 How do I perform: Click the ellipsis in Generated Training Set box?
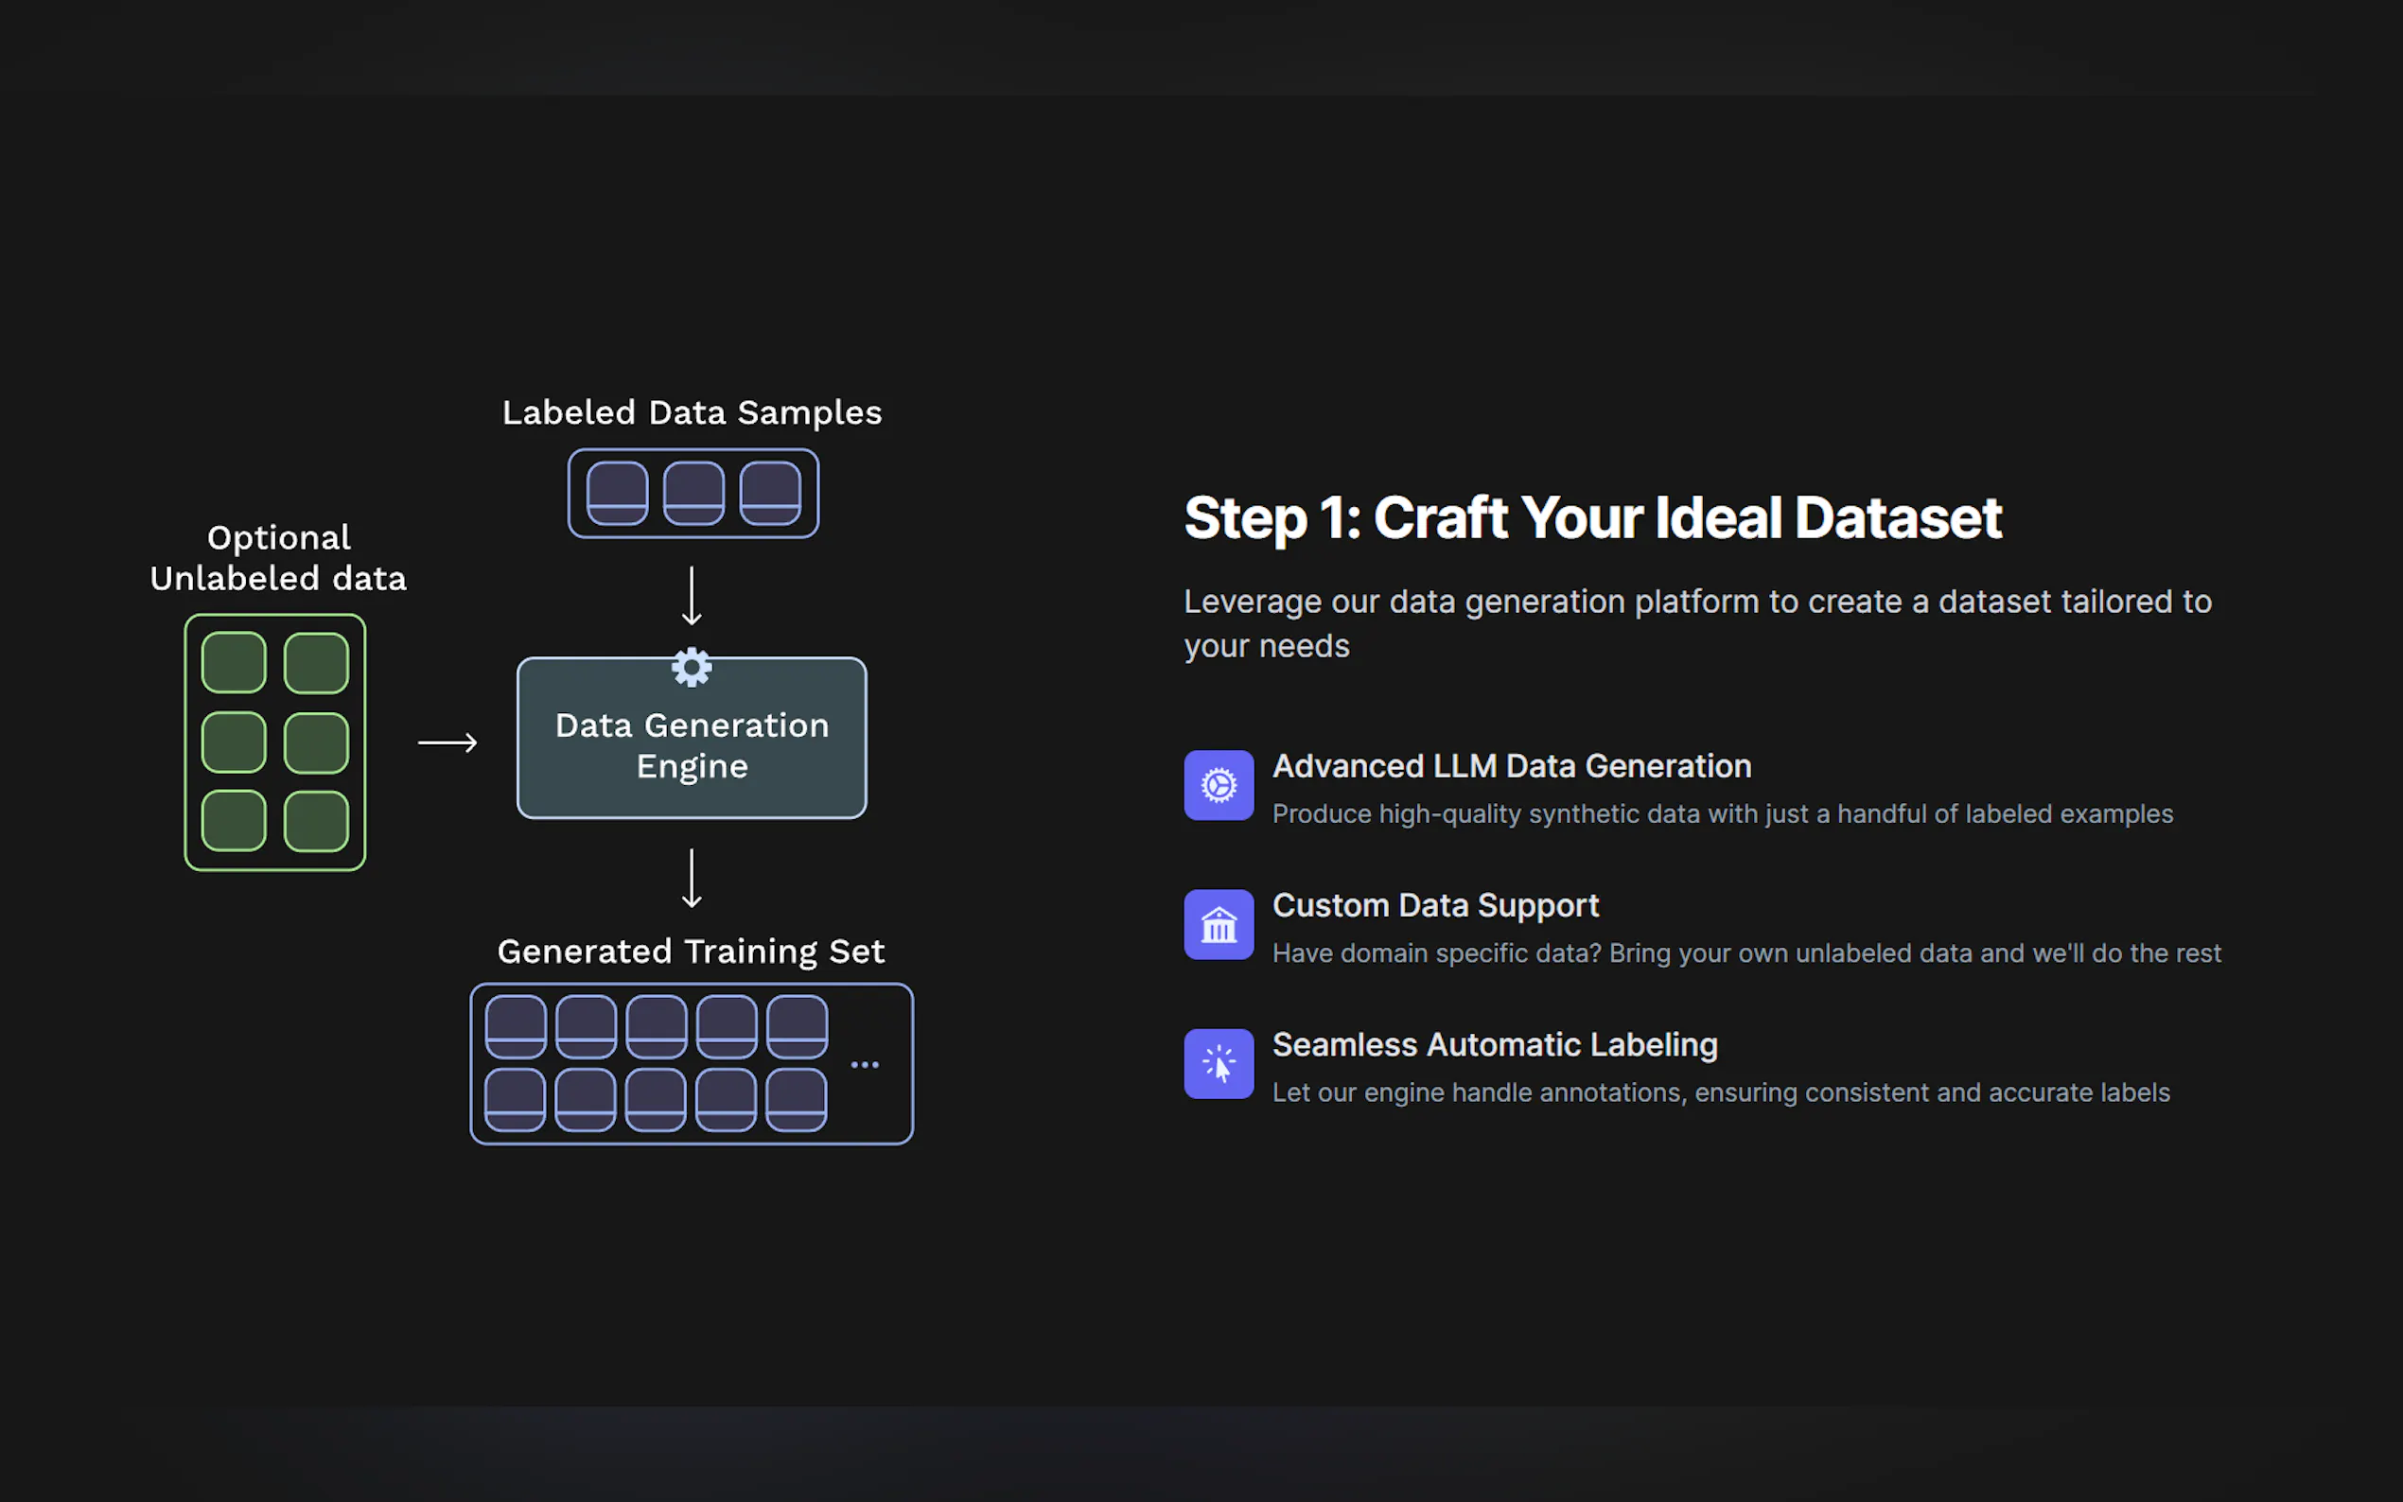(x=865, y=1064)
